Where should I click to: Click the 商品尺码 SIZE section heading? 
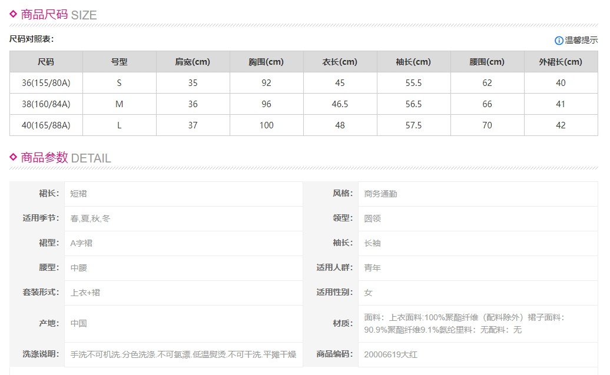click(58, 15)
